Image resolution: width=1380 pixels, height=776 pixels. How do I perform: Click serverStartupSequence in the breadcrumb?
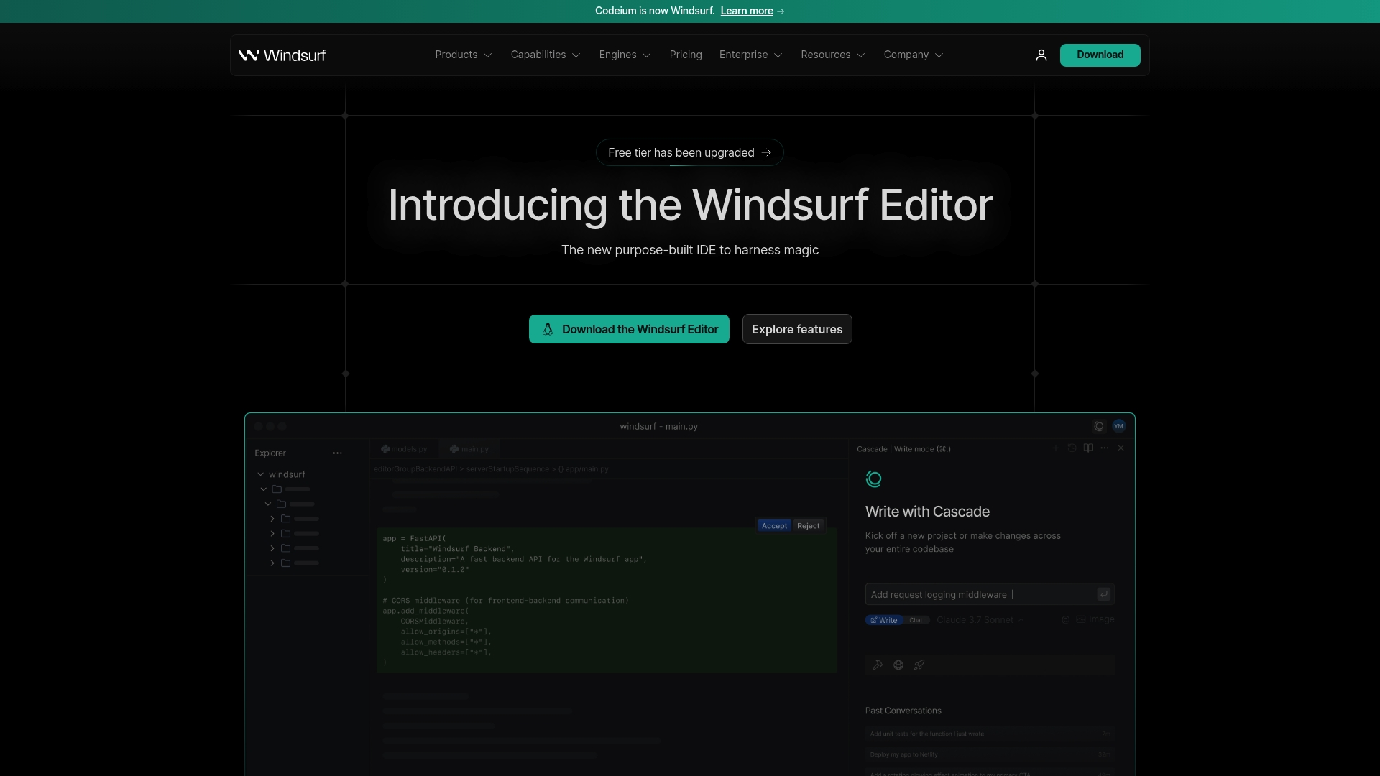point(507,469)
